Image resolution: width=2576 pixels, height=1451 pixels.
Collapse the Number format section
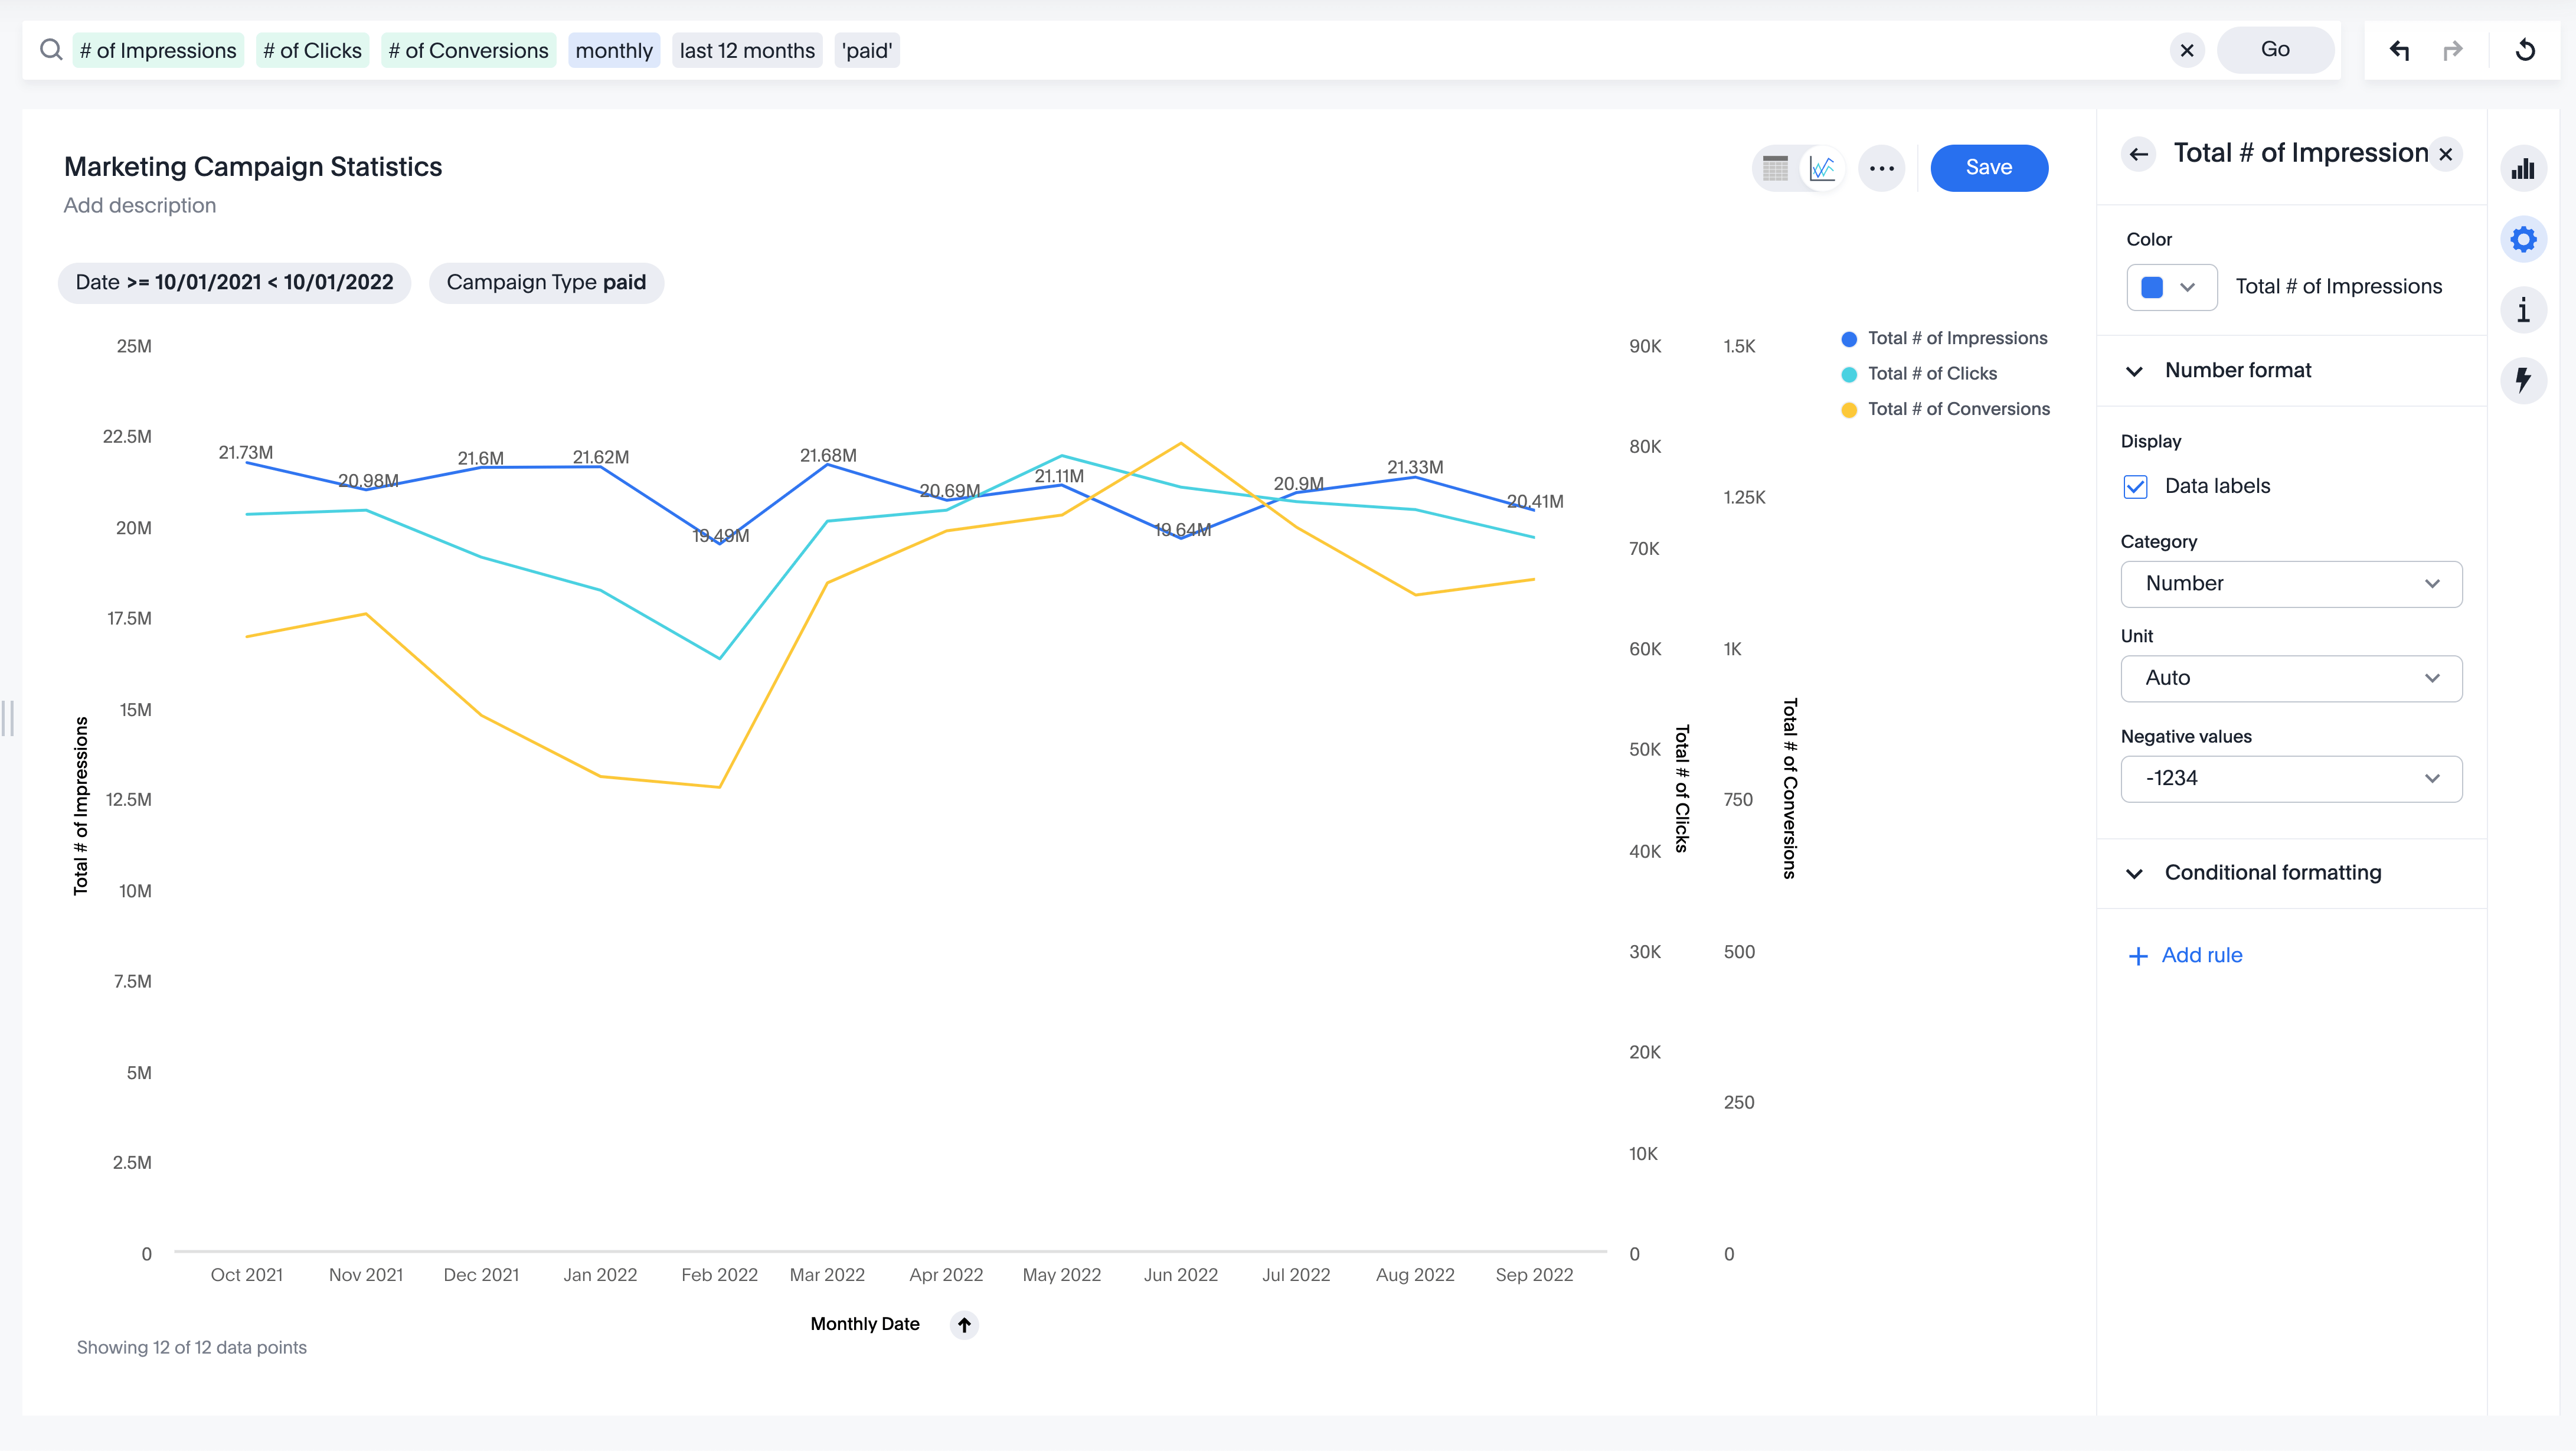pyautogui.click(x=2136, y=370)
